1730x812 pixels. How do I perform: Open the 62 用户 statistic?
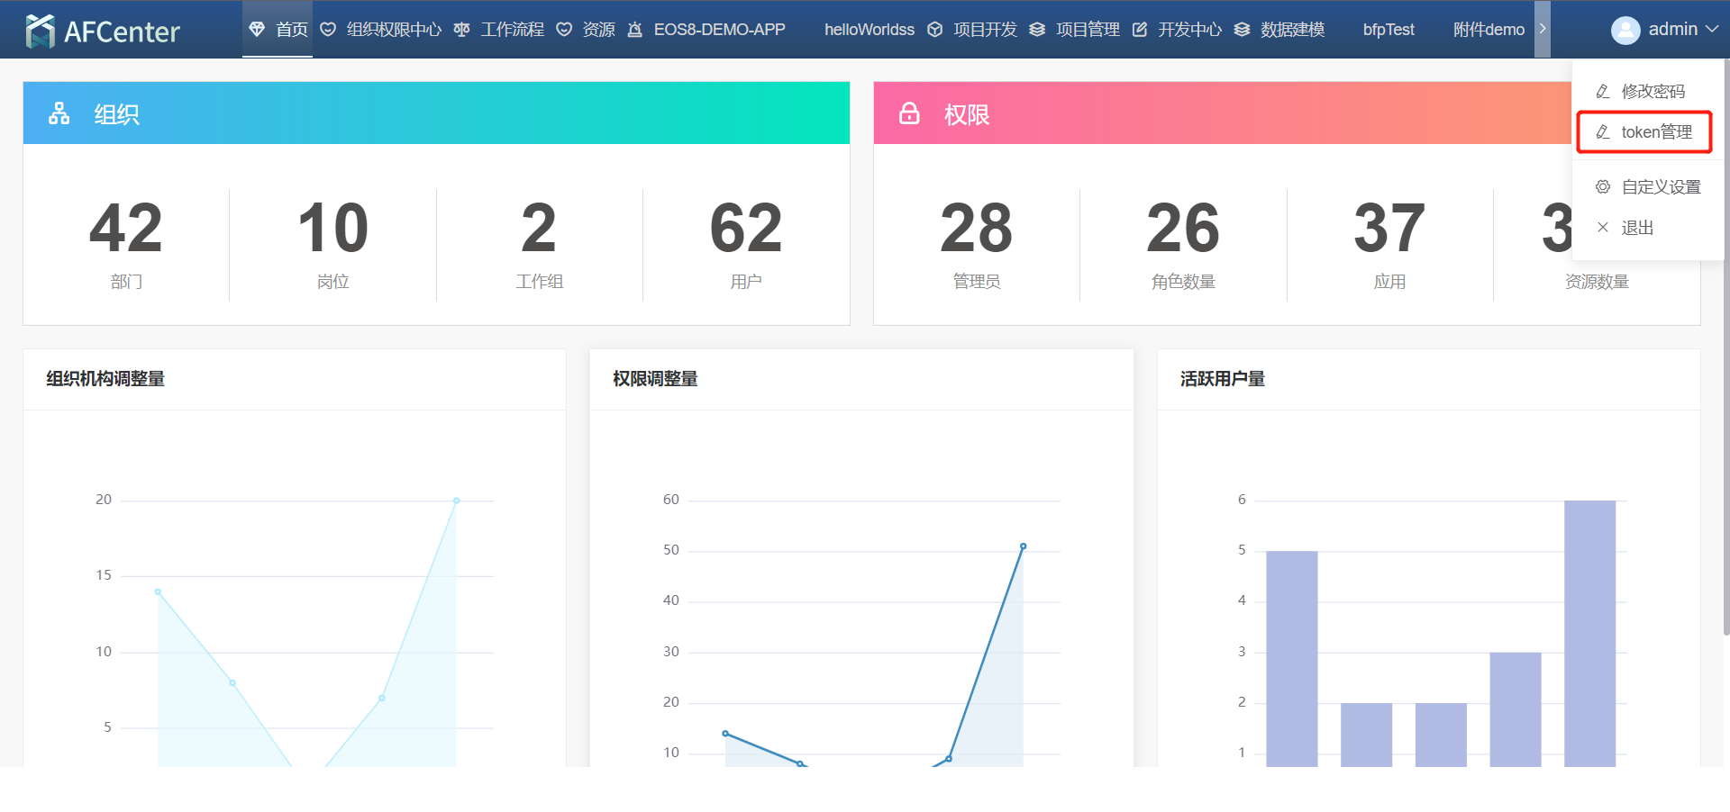(x=746, y=243)
